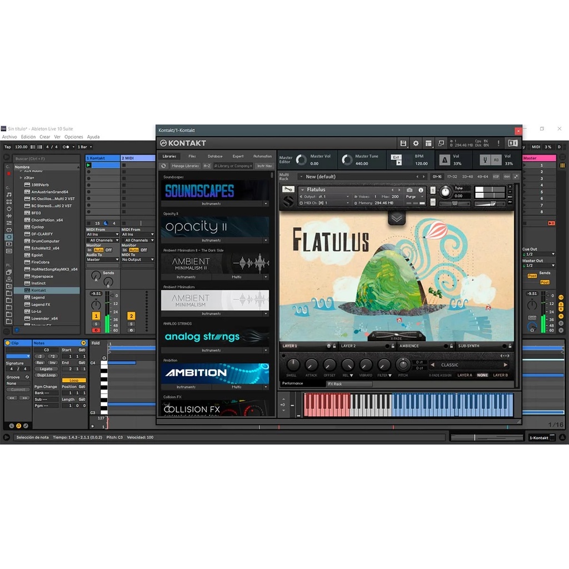The width and height of the screenshot is (569, 569).
Task: Mute the Flatulus instrument with M button
Action: tap(433, 202)
